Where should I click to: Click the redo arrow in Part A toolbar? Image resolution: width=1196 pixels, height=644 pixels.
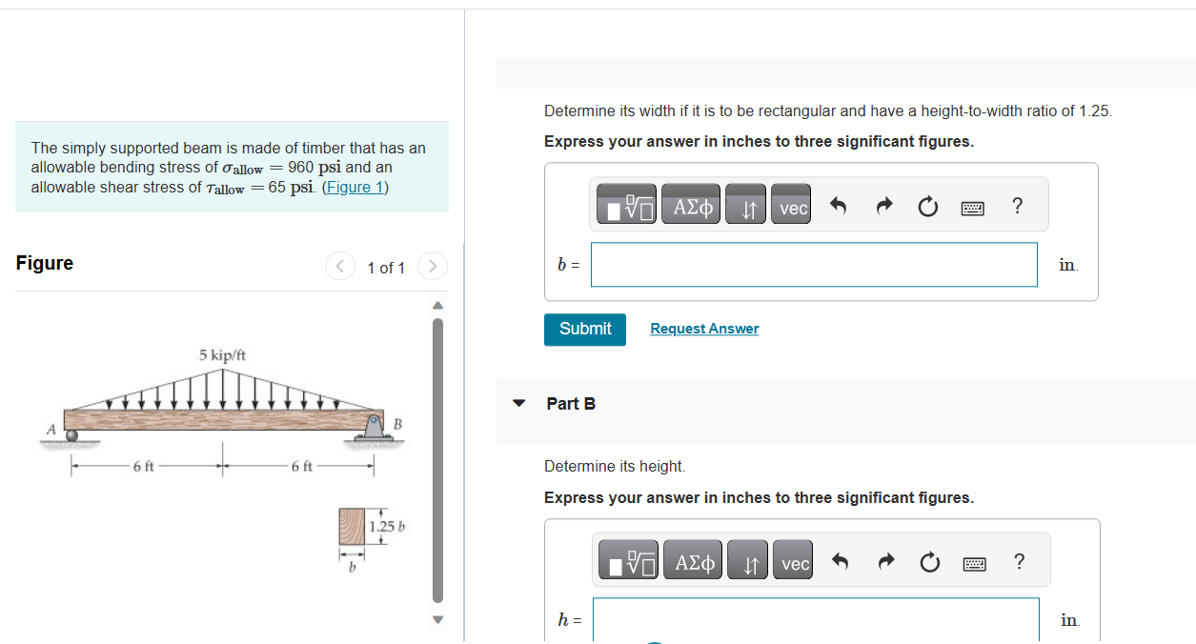pyautogui.click(x=883, y=204)
